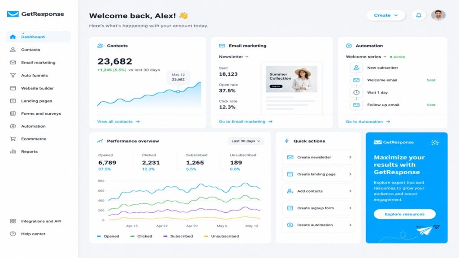
Task: Click the Email marketing envelope icon in sidebar
Action: [13, 62]
